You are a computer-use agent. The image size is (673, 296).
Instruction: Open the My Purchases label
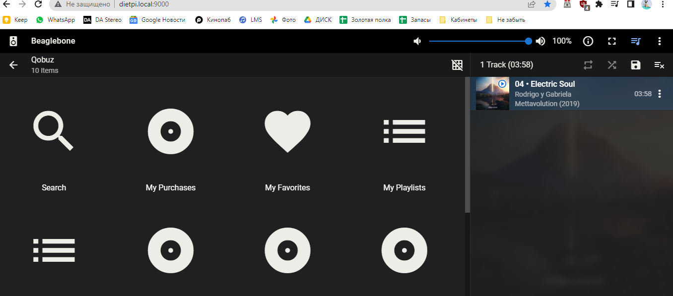click(x=171, y=187)
